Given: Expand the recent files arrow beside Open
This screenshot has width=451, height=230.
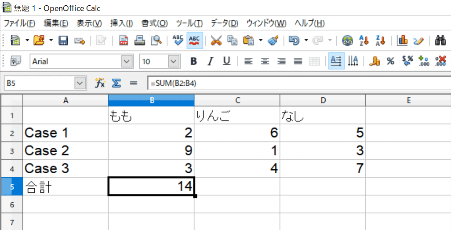Looking at the screenshot, I should (51, 40).
